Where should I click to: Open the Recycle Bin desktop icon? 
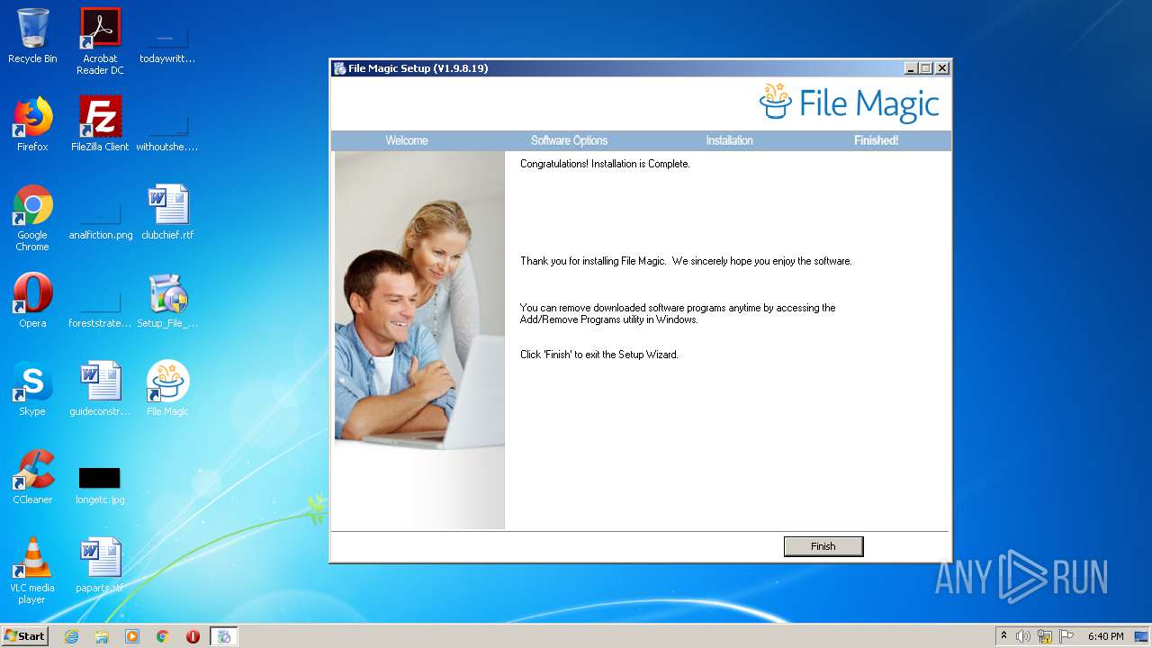[32, 36]
